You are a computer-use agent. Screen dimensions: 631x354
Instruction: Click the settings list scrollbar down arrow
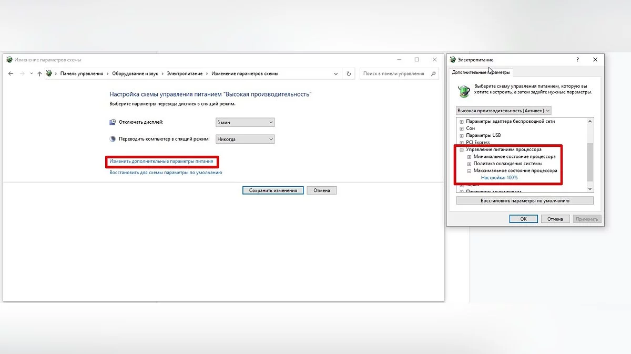(589, 189)
